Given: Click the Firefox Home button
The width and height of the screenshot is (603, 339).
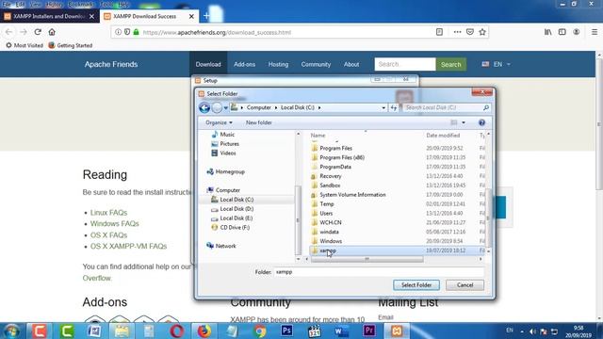Looking at the screenshot, I should [52, 32].
